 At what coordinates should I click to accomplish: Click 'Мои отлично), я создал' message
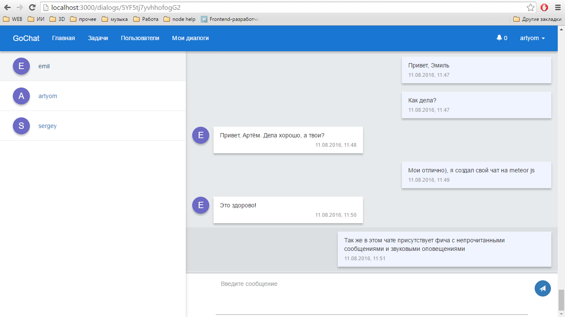477,175
